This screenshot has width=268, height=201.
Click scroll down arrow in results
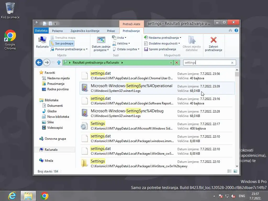pos(237,166)
